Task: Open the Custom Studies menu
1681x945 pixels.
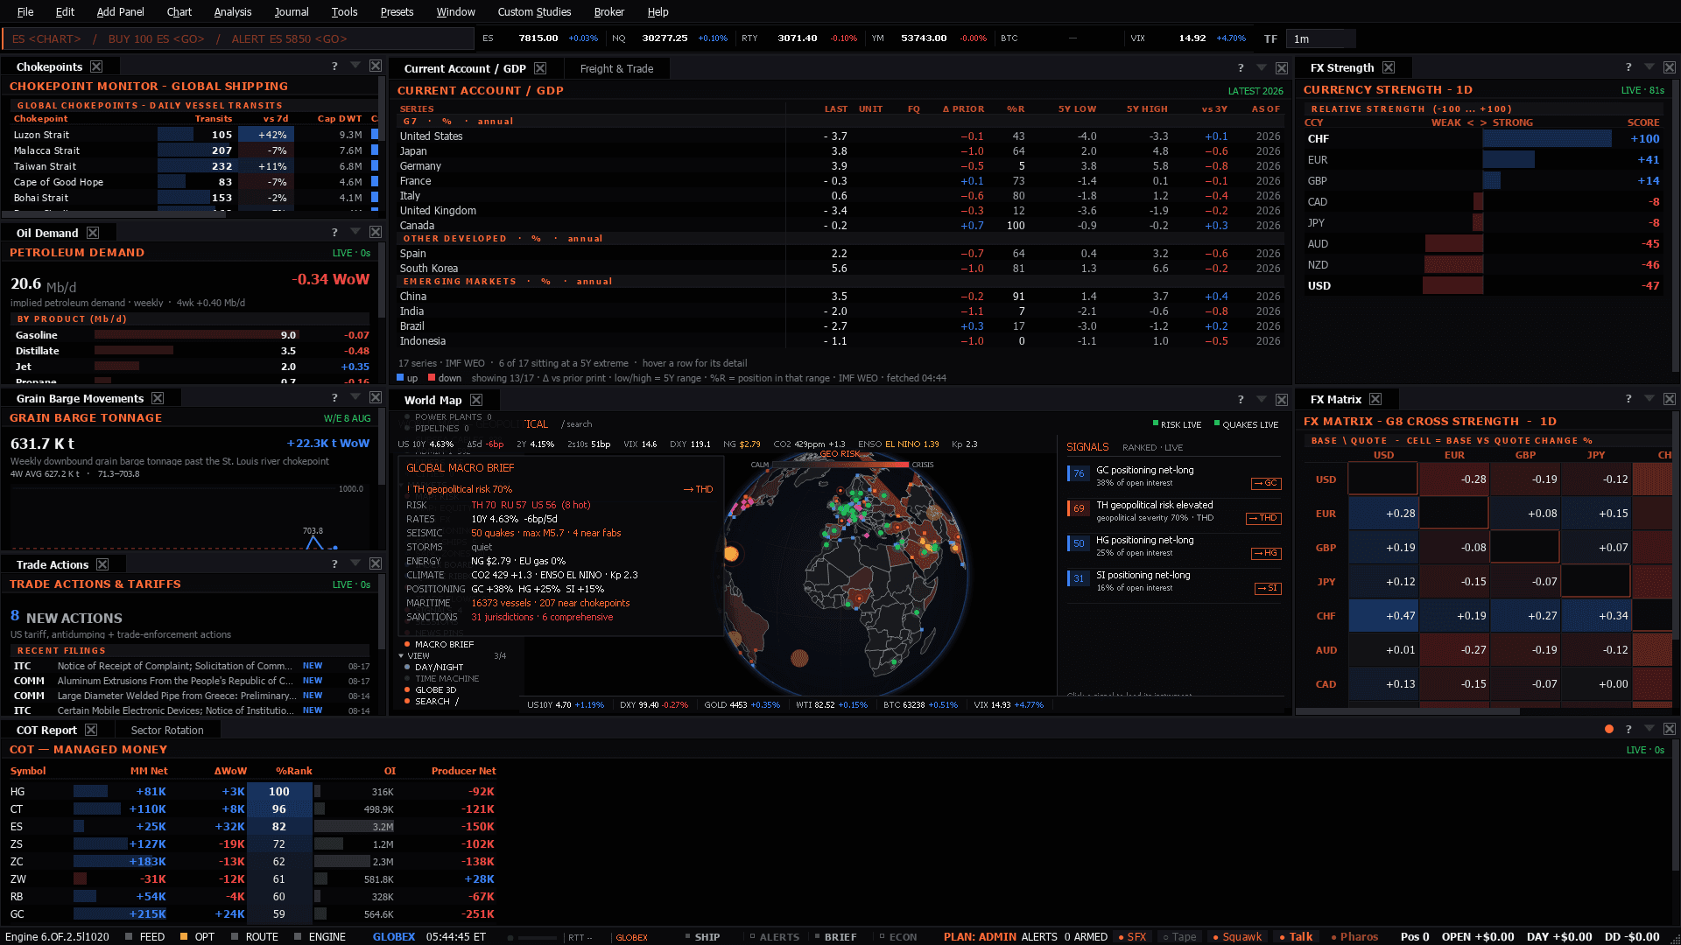Action: (x=534, y=11)
